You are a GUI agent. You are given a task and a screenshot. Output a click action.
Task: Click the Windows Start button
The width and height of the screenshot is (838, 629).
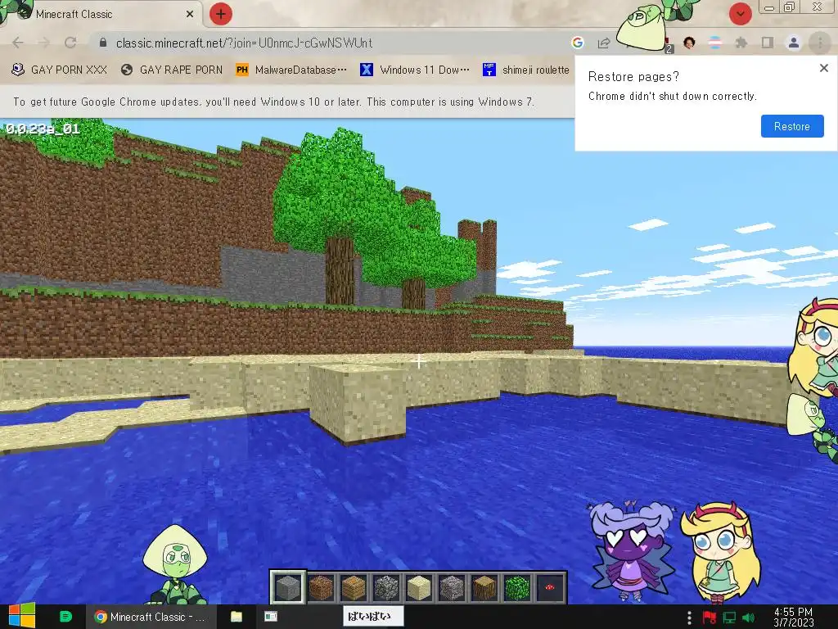21,616
